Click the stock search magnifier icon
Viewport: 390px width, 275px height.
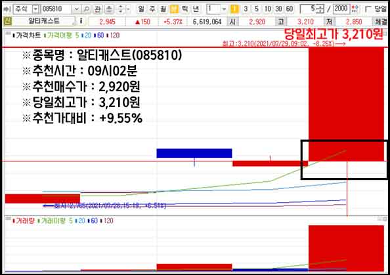point(86,9)
